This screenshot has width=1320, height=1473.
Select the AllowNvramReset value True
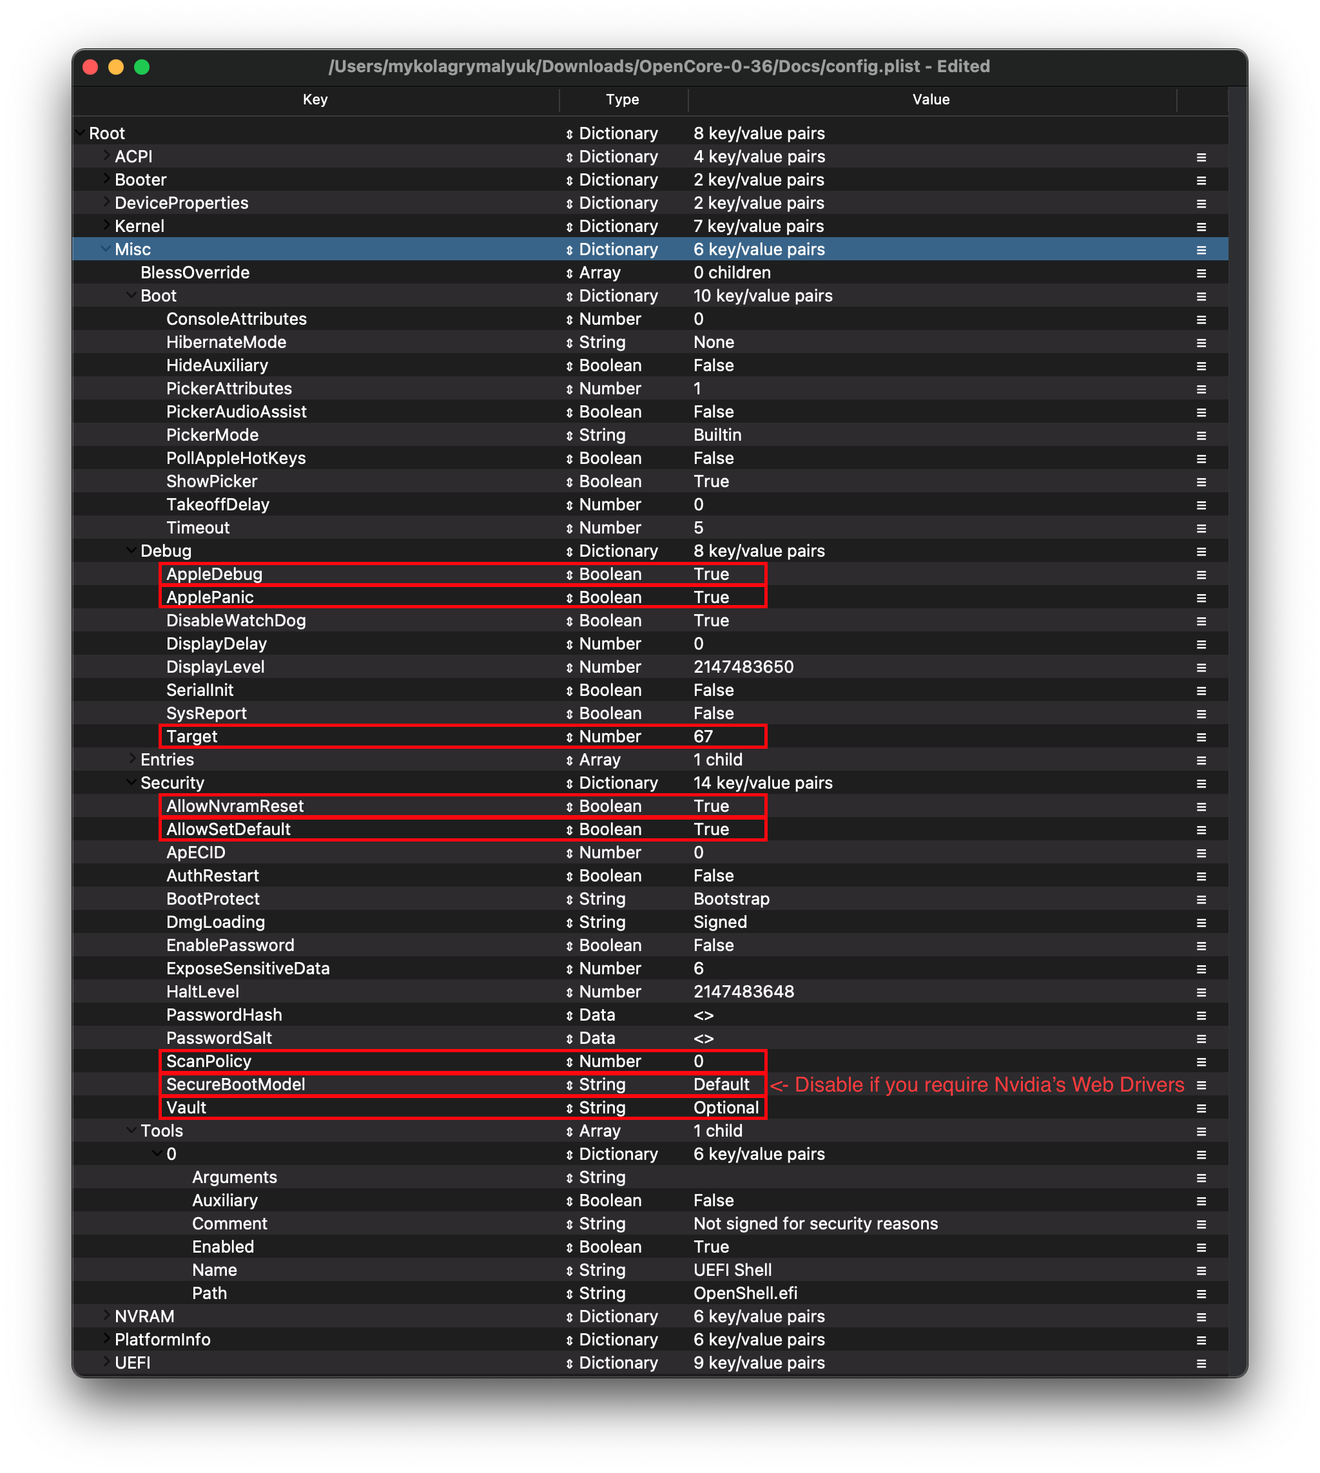(x=711, y=806)
